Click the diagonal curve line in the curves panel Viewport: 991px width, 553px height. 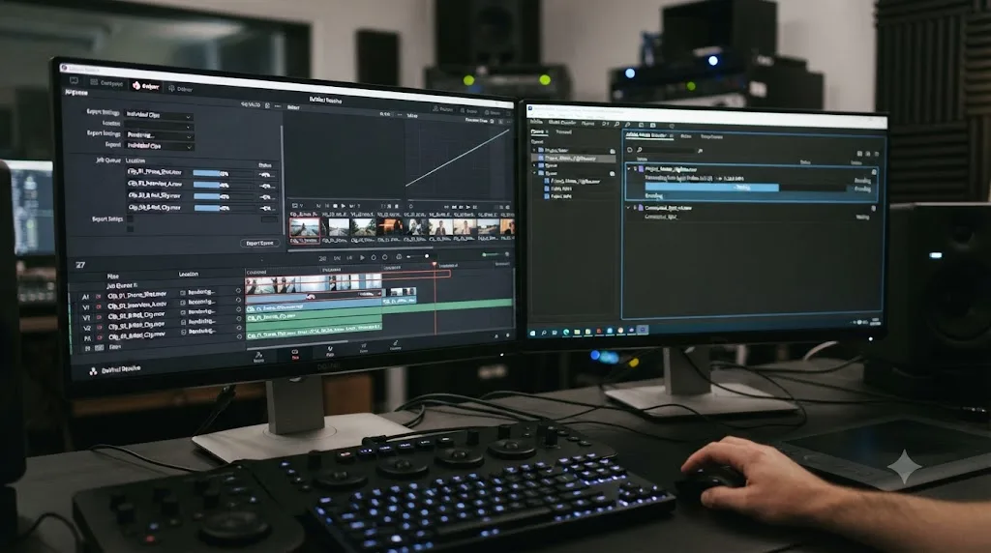(458, 158)
